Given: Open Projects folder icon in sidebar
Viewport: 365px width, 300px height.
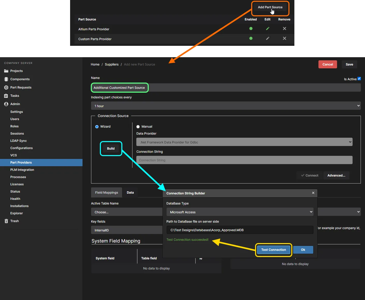Looking at the screenshot, I should point(6,71).
